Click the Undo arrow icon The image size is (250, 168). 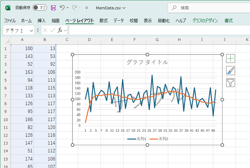pos(62,8)
